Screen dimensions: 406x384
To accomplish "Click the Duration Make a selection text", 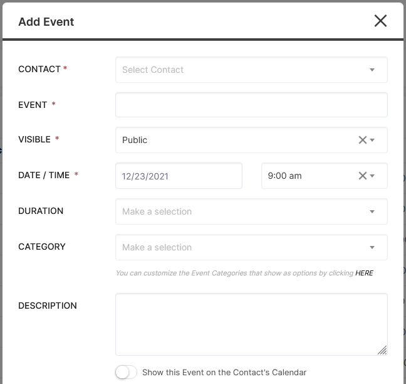I will point(157,211).
